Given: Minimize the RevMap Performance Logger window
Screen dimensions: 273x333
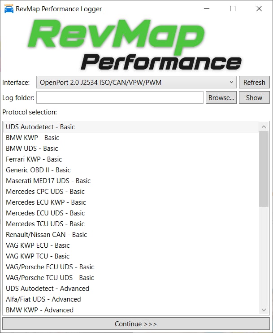Looking at the screenshot, I should pyautogui.click(x=207, y=9).
